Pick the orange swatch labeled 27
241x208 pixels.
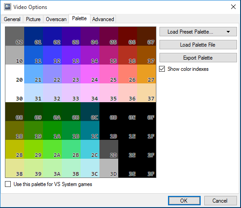(146, 74)
